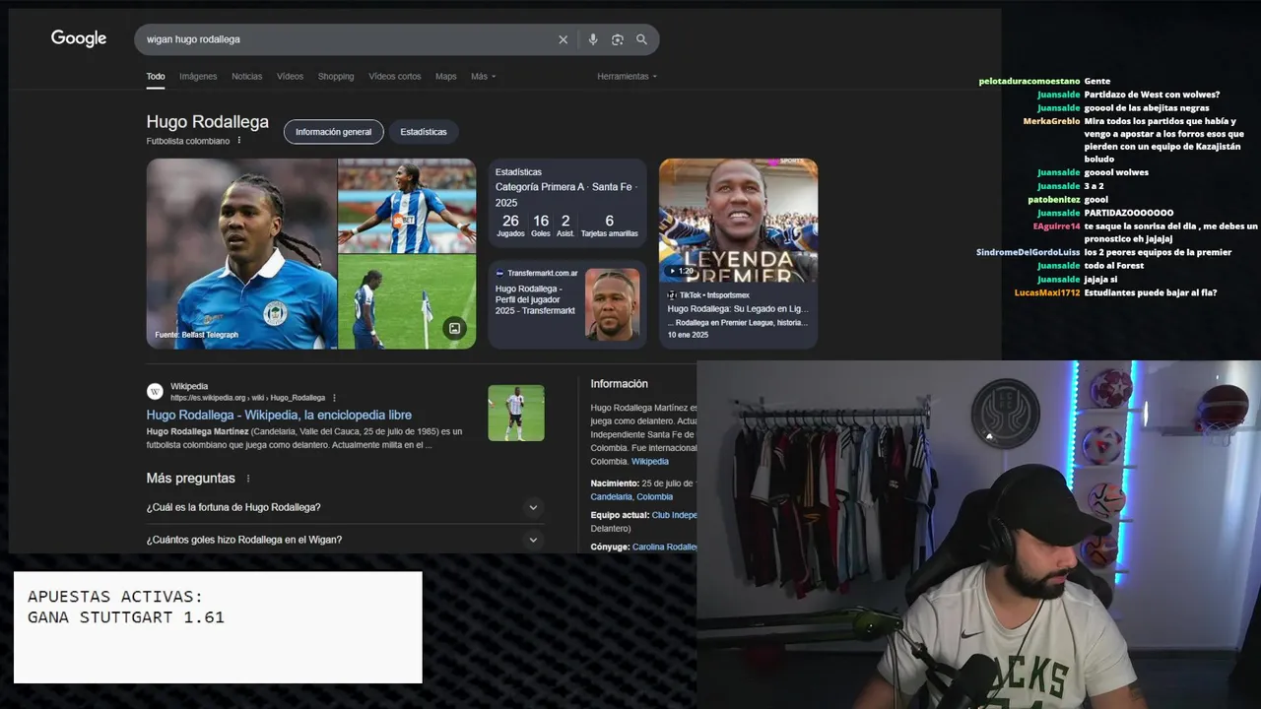Start voice search with microphone icon
Screen dimensions: 1261x709
pyautogui.click(x=593, y=39)
